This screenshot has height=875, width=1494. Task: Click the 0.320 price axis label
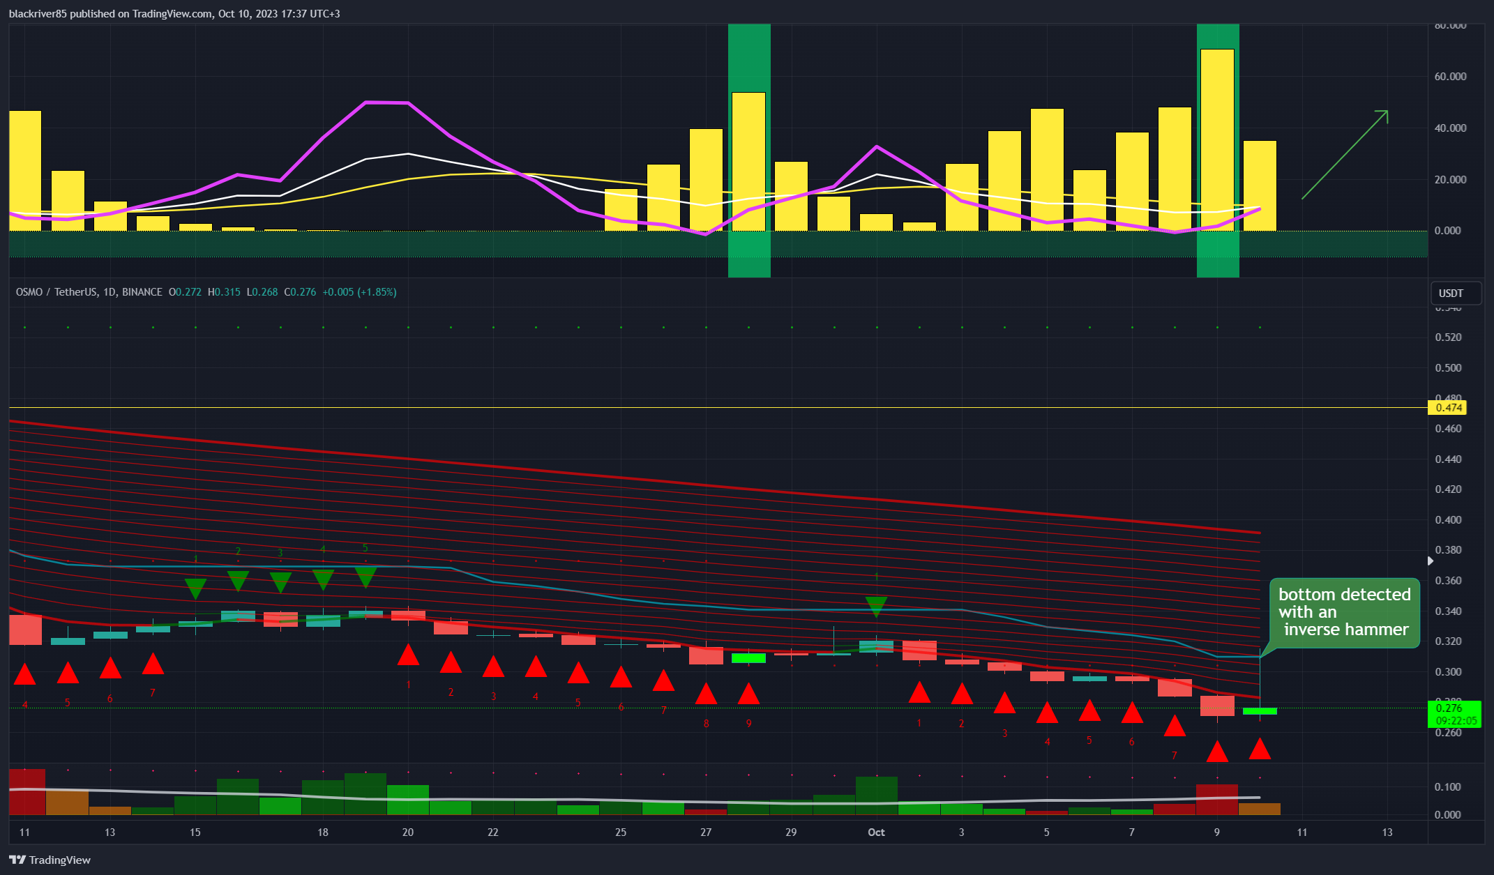(1448, 641)
